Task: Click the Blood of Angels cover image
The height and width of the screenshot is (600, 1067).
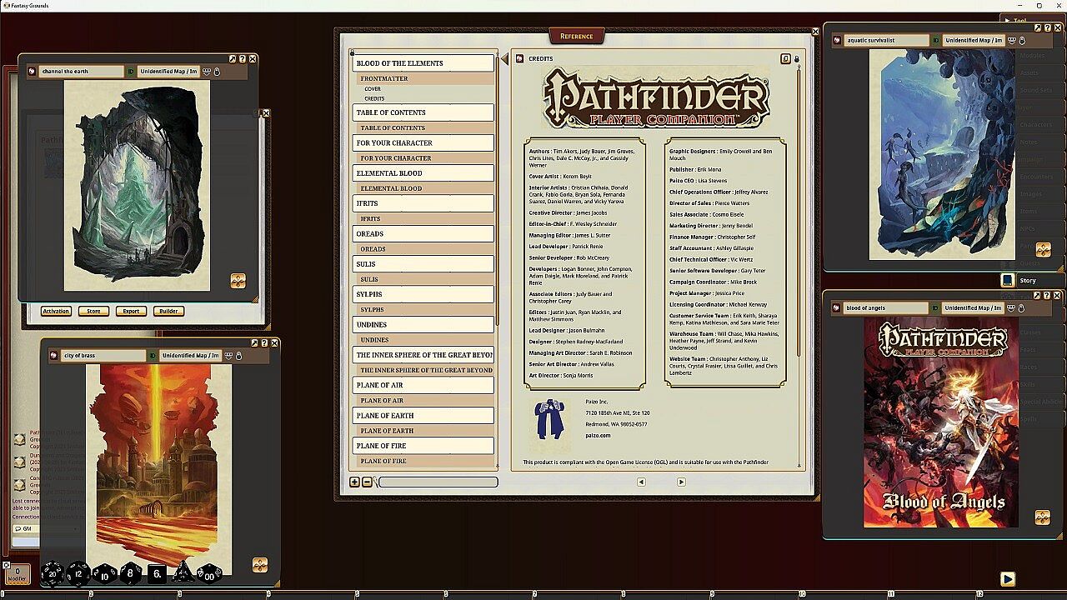Action: click(940, 422)
